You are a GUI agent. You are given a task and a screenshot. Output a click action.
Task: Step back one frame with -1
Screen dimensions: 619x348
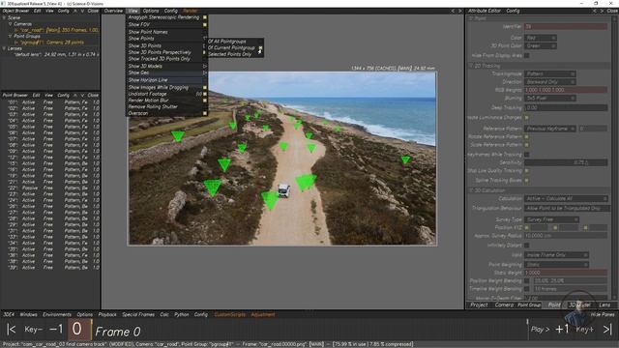click(56, 329)
